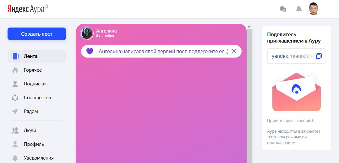Click the Люди group icon
Screen dimensions: 339x163
click(x=15, y=130)
